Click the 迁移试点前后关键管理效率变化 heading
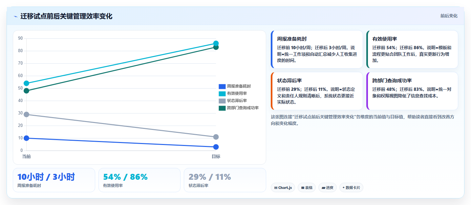This screenshot has height=205, width=471. [66, 16]
